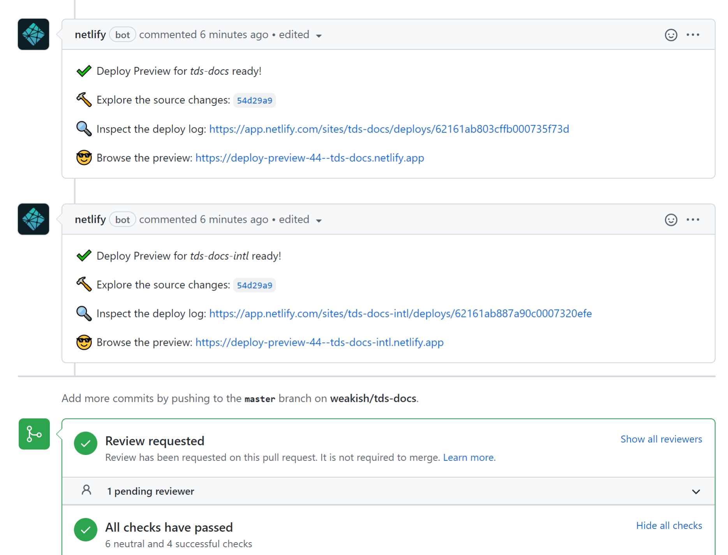
Task: Open the tds-docs deploy log URL
Action: click(389, 129)
